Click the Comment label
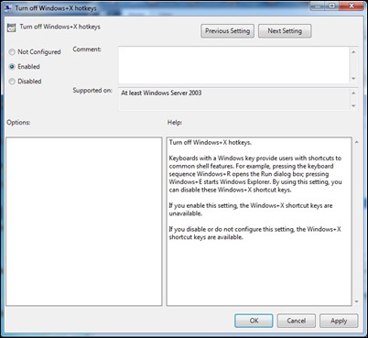The height and width of the screenshot is (338, 368). tap(87, 49)
